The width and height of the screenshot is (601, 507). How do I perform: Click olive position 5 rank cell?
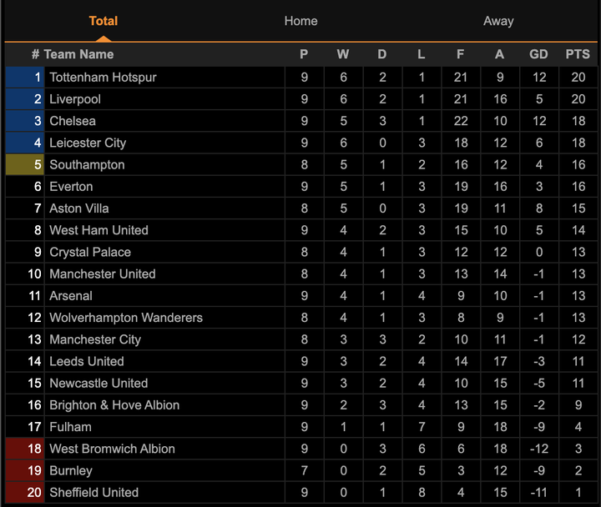[x=25, y=165]
